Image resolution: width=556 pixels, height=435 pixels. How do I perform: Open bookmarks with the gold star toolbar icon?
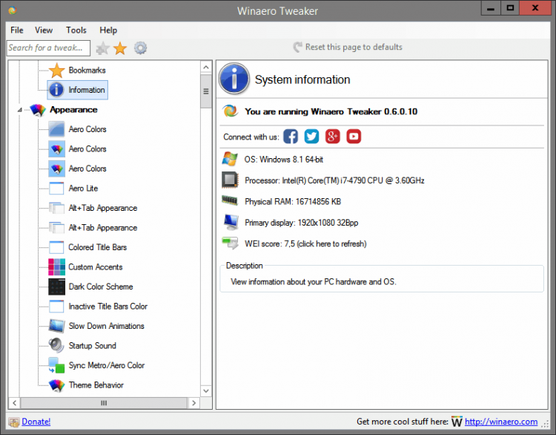120,48
